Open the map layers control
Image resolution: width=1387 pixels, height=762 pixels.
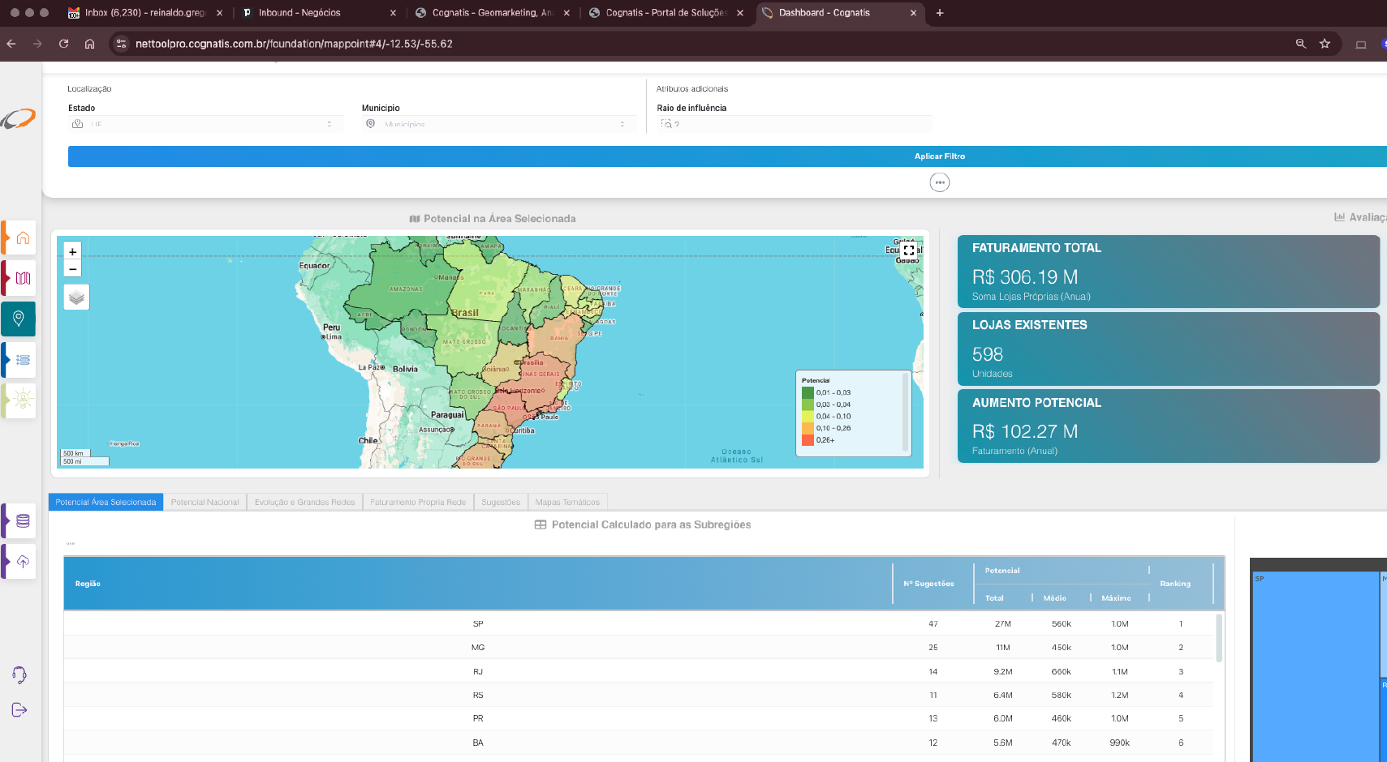[x=76, y=298]
